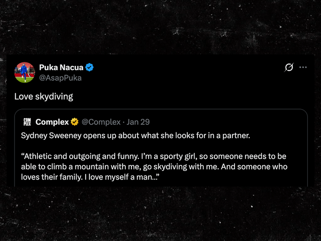Go to the @Complex handle

(101, 122)
